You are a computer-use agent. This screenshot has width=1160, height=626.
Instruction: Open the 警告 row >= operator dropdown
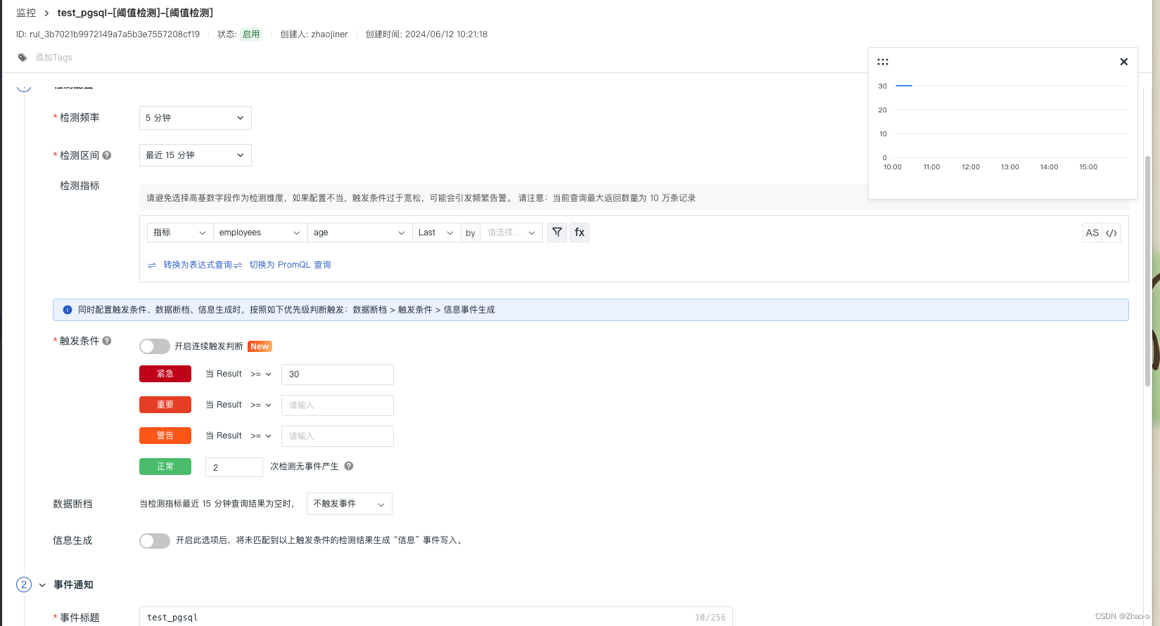coord(261,436)
